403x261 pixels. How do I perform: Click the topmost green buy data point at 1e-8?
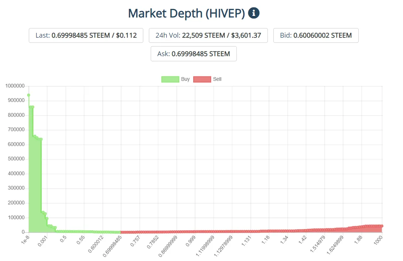(28, 95)
